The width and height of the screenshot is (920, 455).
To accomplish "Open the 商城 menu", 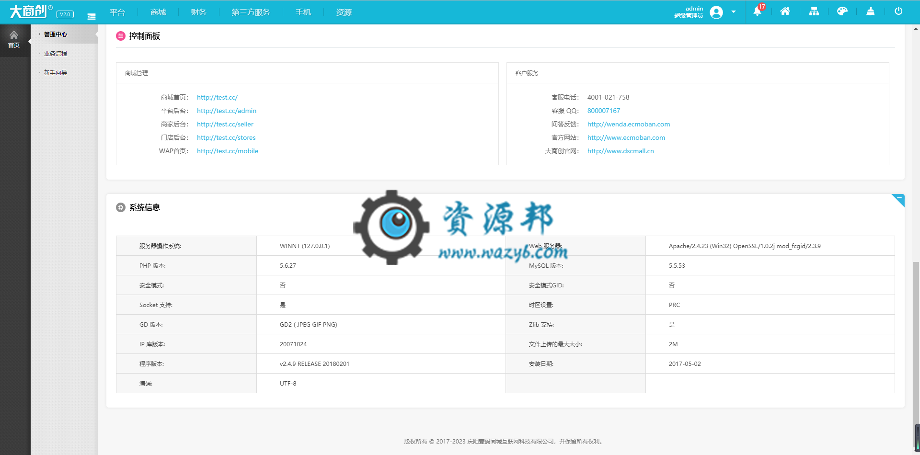I will pyautogui.click(x=158, y=12).
